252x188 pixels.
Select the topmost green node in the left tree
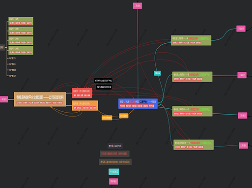21,21
